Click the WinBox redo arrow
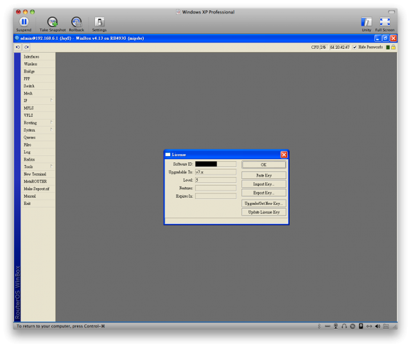 (26, 47)
